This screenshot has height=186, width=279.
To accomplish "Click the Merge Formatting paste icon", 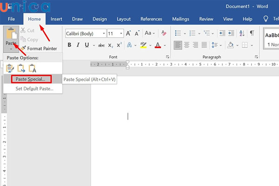I will [x=21, y=68].
